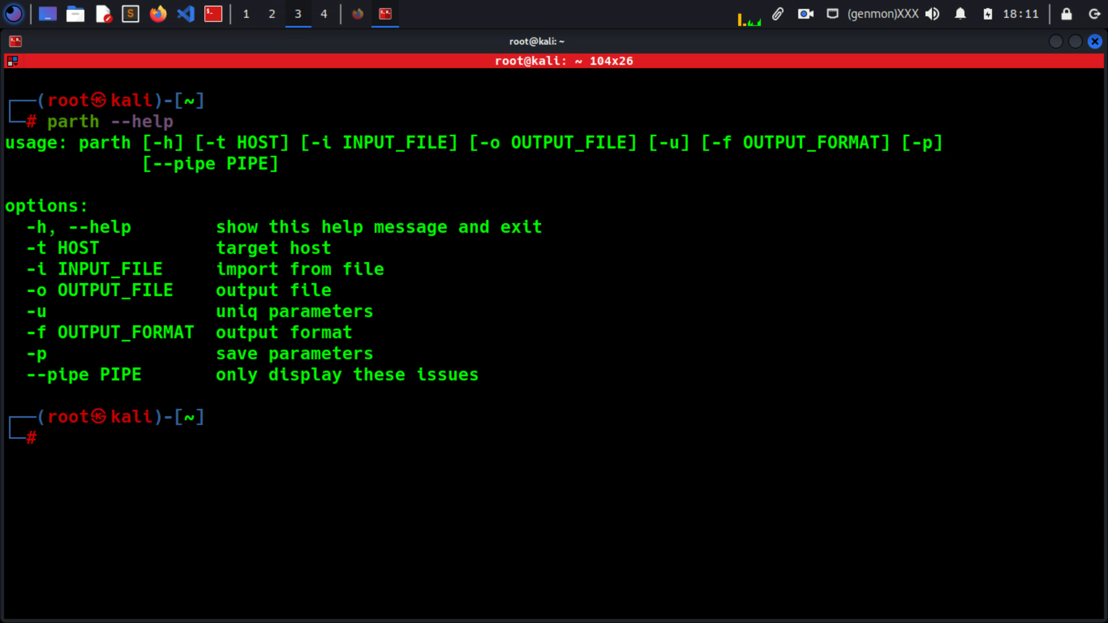The height and width of the screenshot is (623, 1108).
Task: Launch Firefox from the panel launcher
Action: click(158, 13)
